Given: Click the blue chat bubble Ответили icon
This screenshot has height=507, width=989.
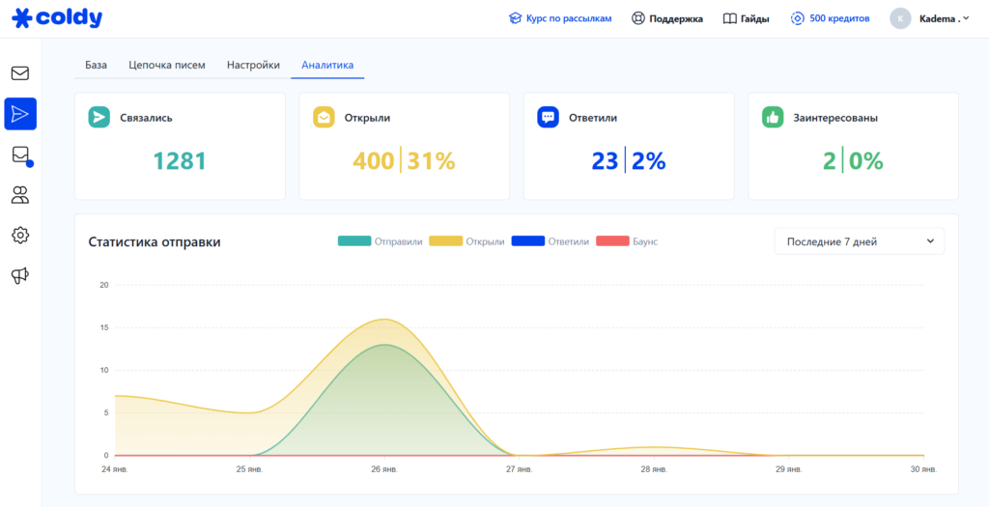Looking at the screenshot, I should click(548, 118).
